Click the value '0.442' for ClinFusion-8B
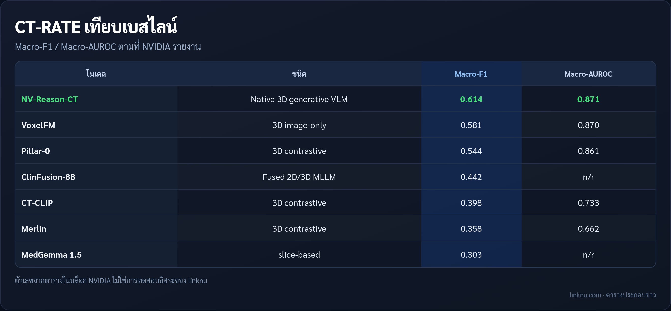 [x=471, y=177]
